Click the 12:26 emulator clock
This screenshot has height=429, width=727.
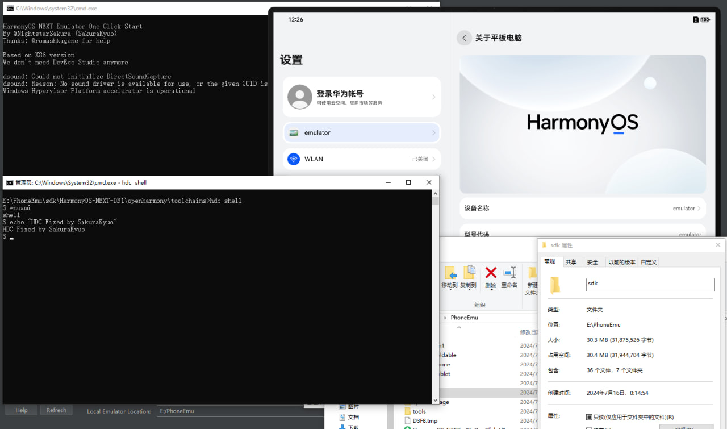tap(296, 19)
